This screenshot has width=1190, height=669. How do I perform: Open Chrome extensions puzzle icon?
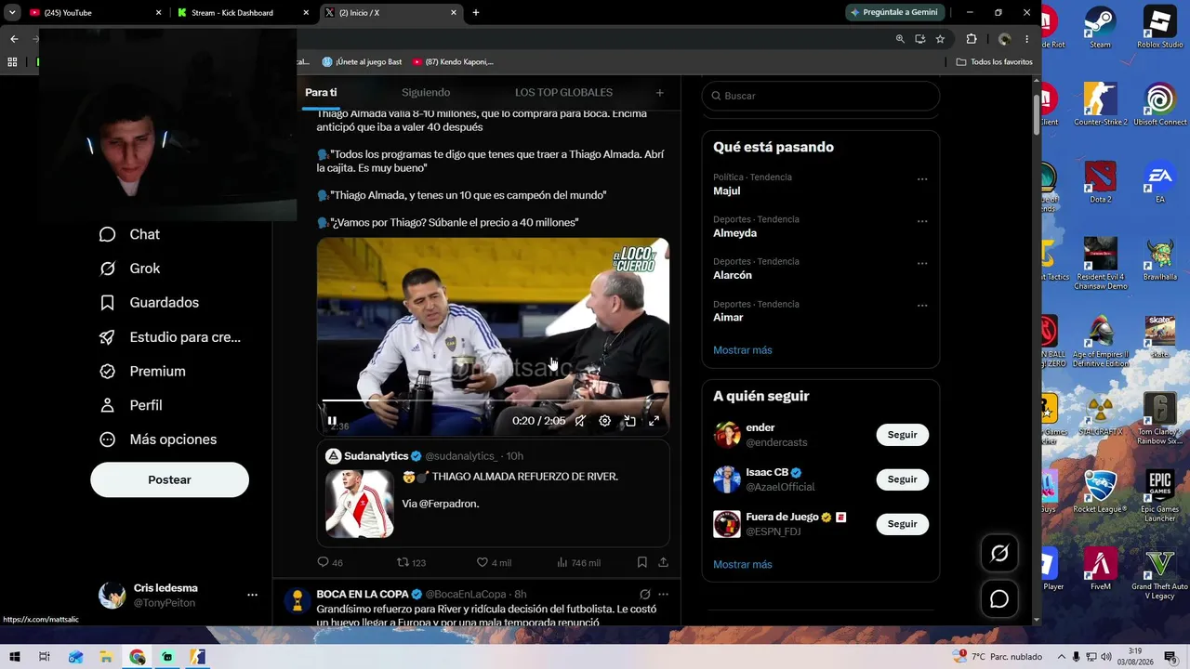tap(972, 39)
